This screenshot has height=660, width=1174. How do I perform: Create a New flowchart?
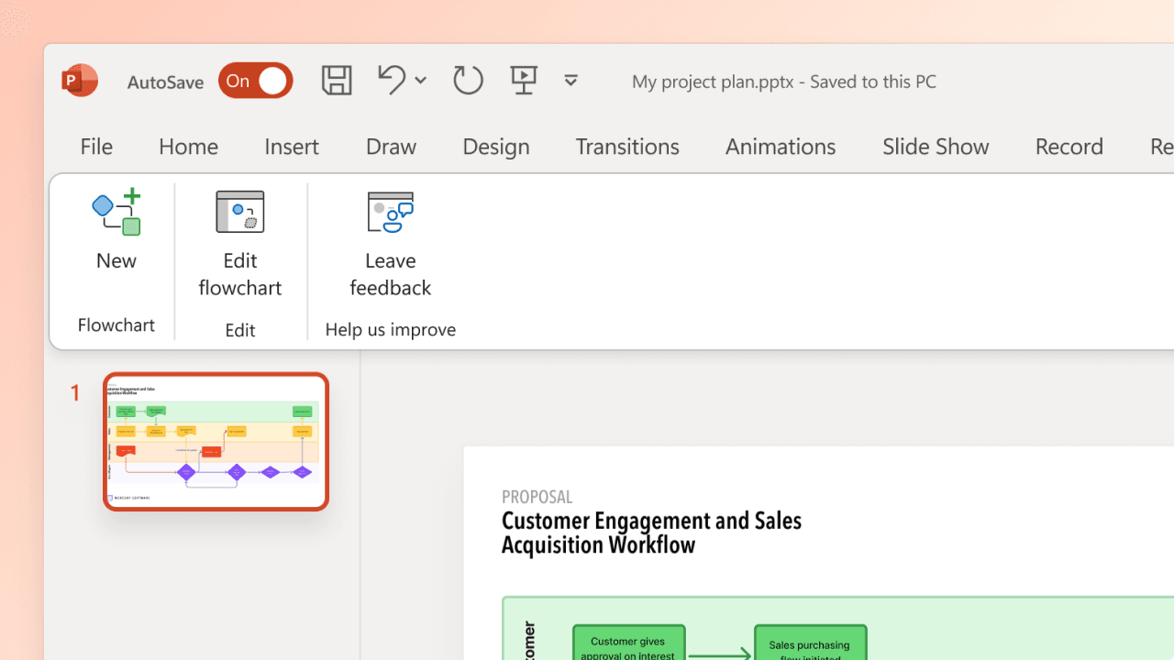(116, 234)
